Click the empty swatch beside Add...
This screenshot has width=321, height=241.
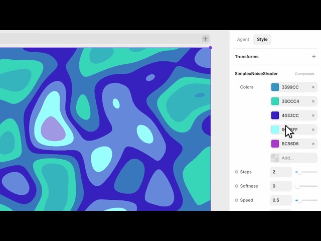point(275,158)
